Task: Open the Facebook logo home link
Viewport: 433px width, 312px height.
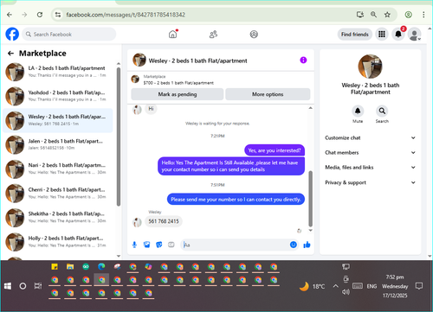Action: click(x=12, y=35)
